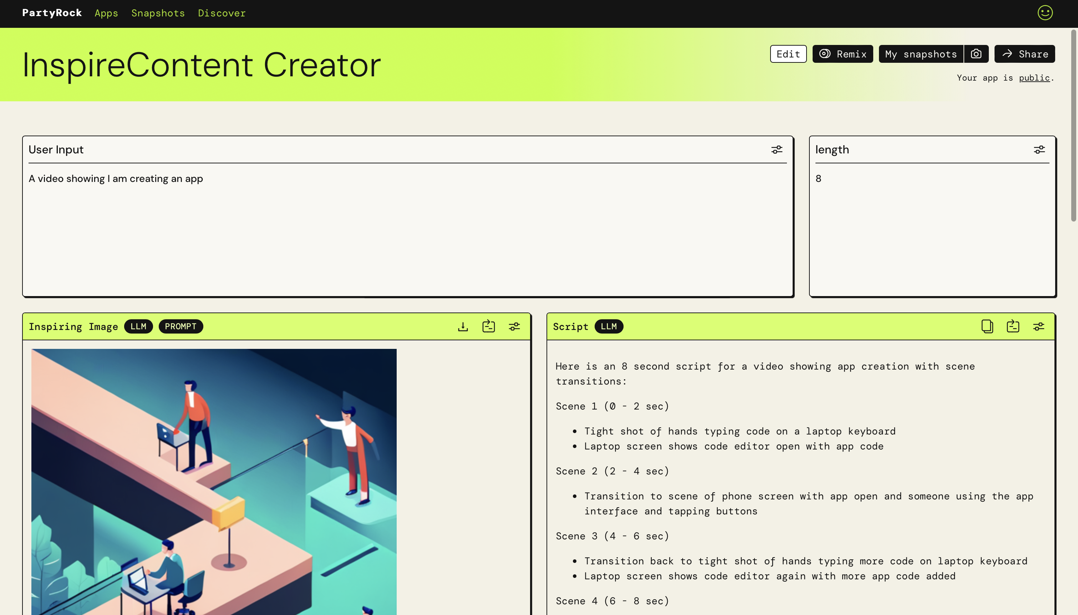Open the Apps menu item
Screen dimensions: 1078x615
(x=106, y=13)
